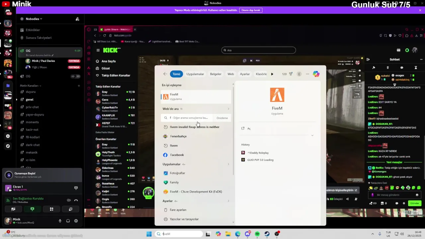Image resolution: width=425 pixels, height=239 pixels.
Task: Select the Ayarlar search filter
Action: [x=245, y=74]
